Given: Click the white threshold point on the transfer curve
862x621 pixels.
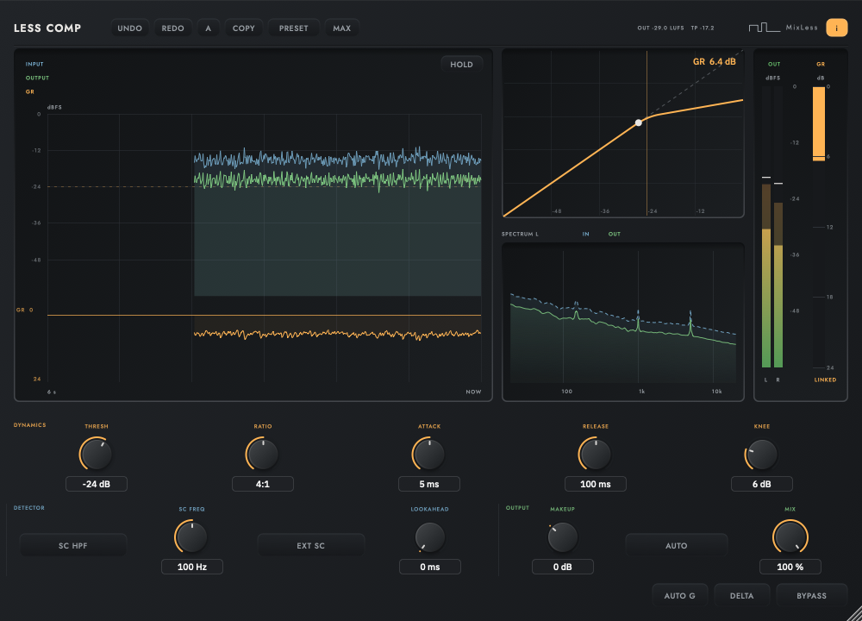Looking at the screenshot, I should 638,122.
